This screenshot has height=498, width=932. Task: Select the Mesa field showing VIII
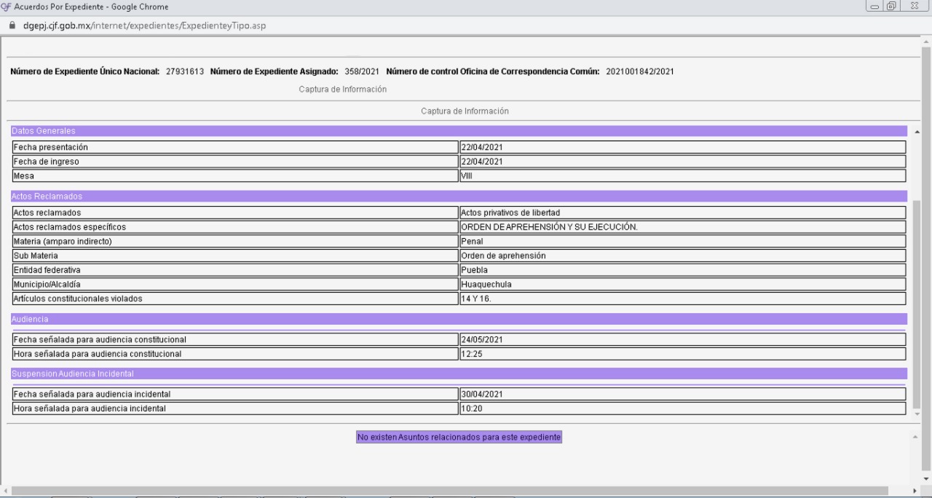point(682,175)
